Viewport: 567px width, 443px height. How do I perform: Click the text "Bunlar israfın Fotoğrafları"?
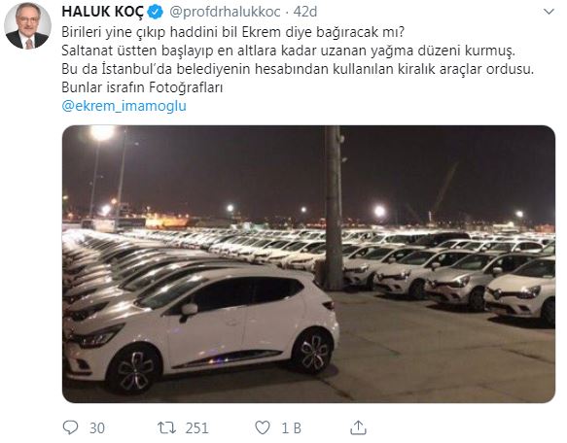coord(142,87)
